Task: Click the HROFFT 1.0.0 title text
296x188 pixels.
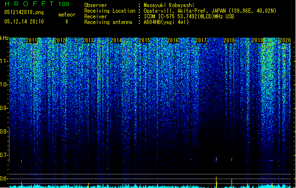Action: [x=37, y=4]
